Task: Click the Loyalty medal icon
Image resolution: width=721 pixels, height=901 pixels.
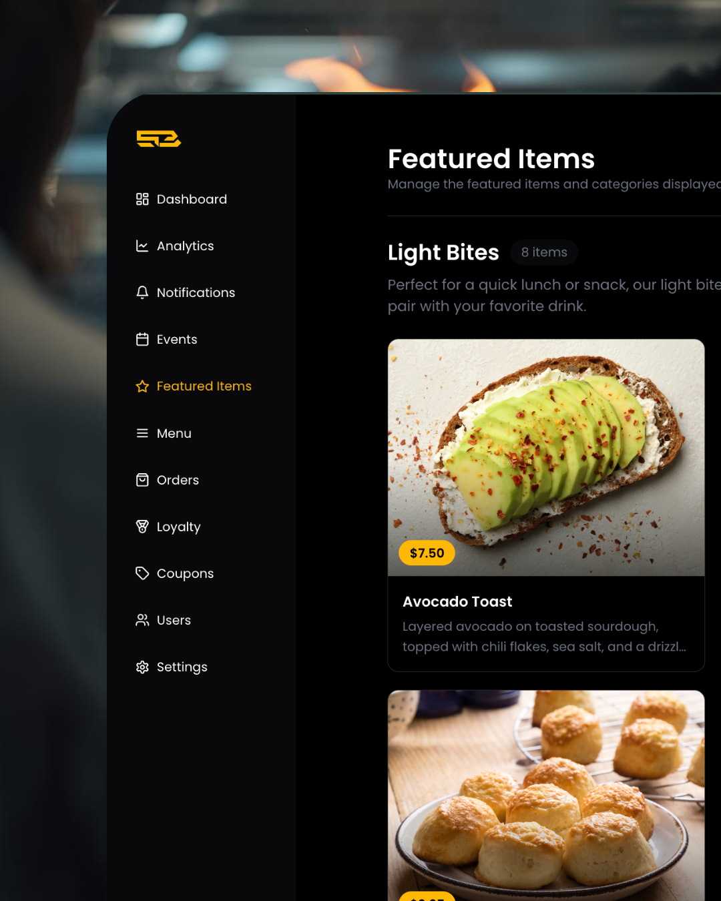Action: point(142,527)
